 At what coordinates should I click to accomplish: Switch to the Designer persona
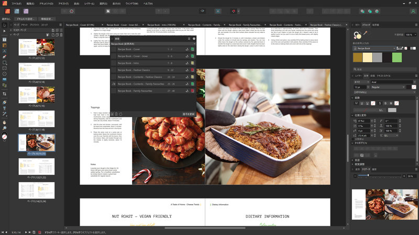point(17,11)
